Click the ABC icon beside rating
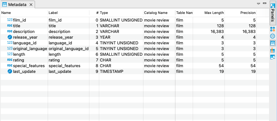Viewport: 277px width, 121px height. tap(10, 60)
